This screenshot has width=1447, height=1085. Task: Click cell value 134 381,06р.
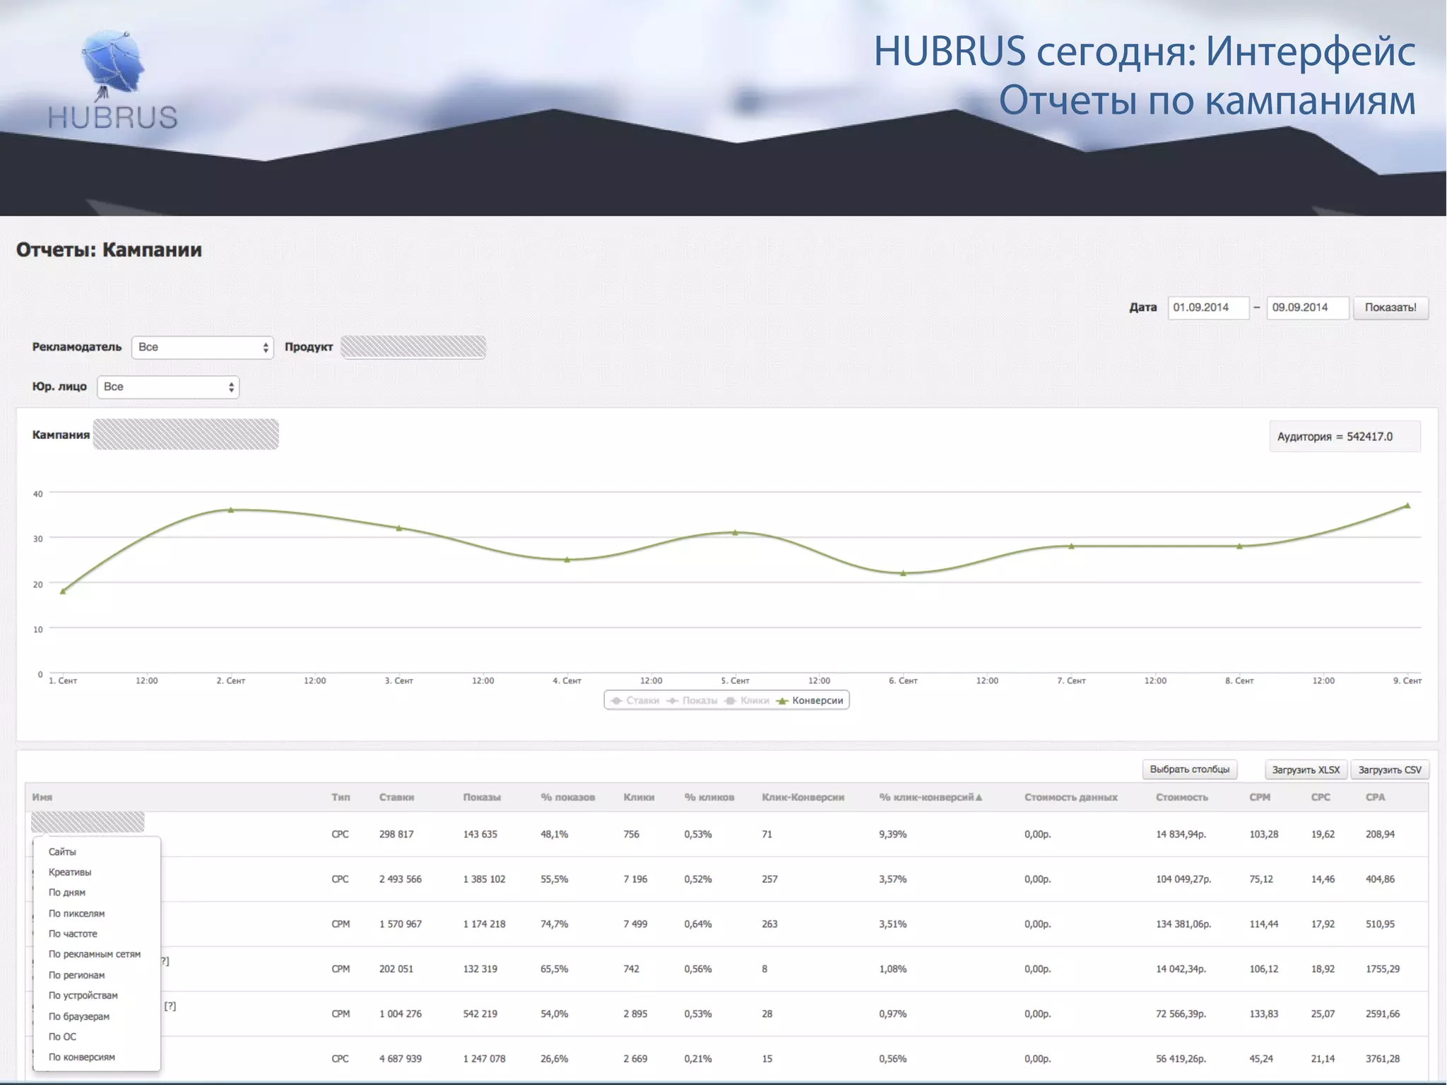(1183, 924)
